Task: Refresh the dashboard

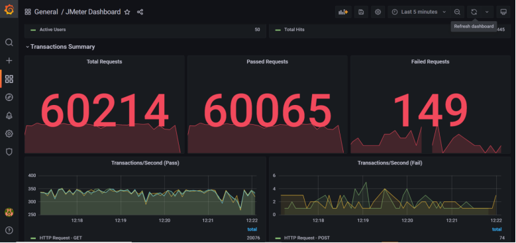Action: tap(474, 12)
